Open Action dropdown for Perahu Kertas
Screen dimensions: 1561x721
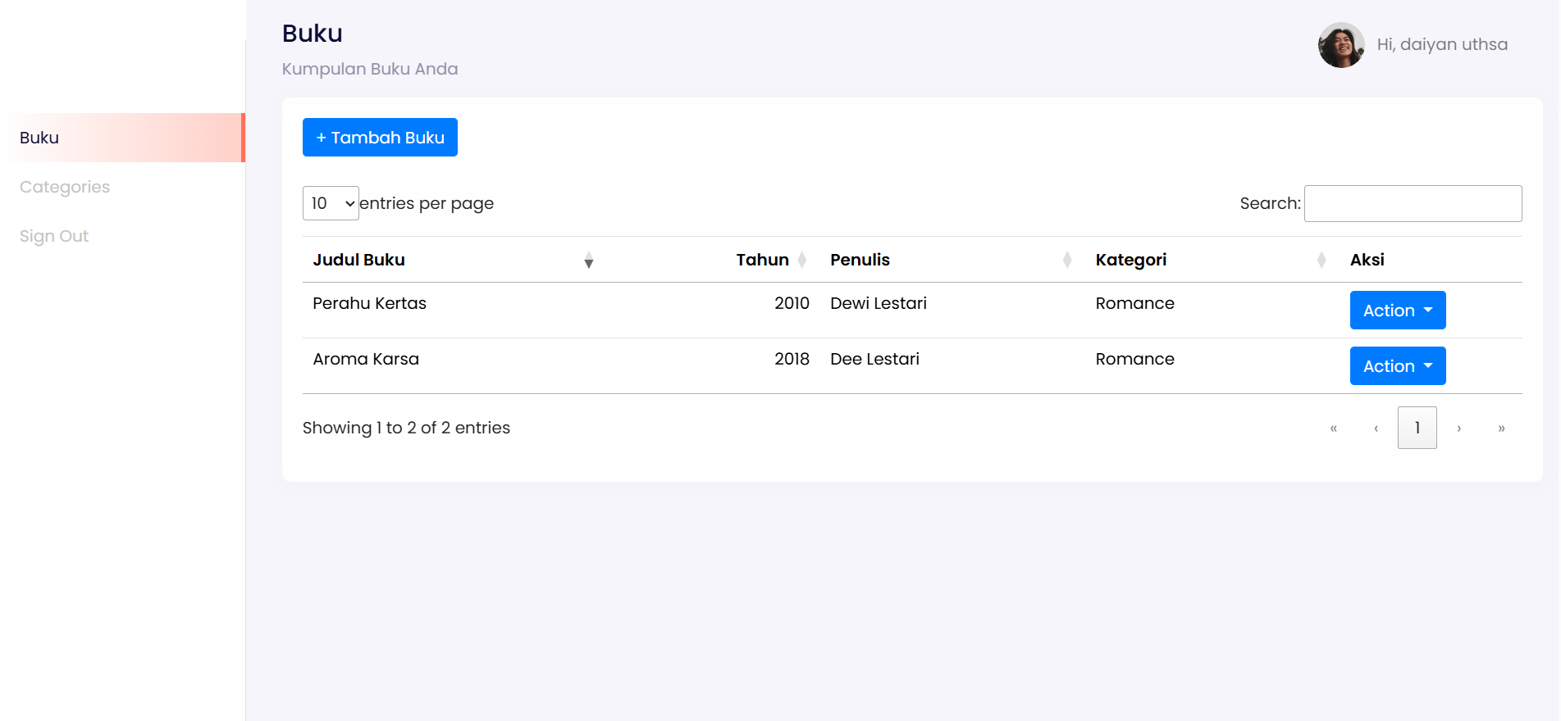tap(1397, 311)
